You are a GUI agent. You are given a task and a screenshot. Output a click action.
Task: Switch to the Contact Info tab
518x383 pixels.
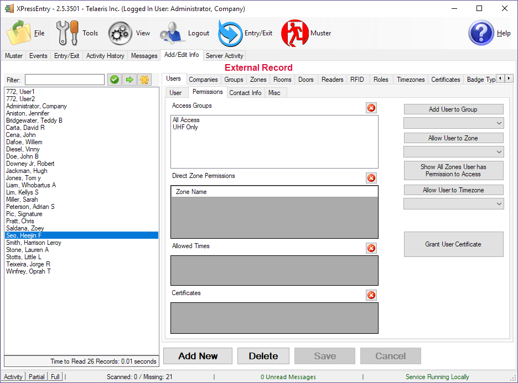(x=245, y=93)
